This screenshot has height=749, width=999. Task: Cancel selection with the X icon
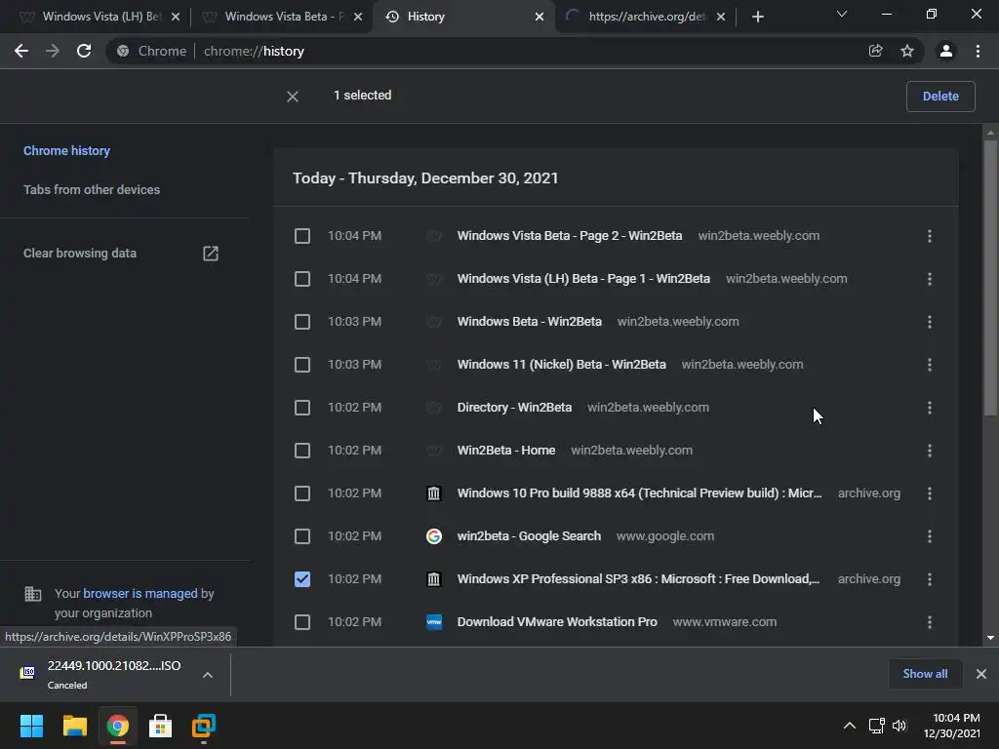point(293,97)
